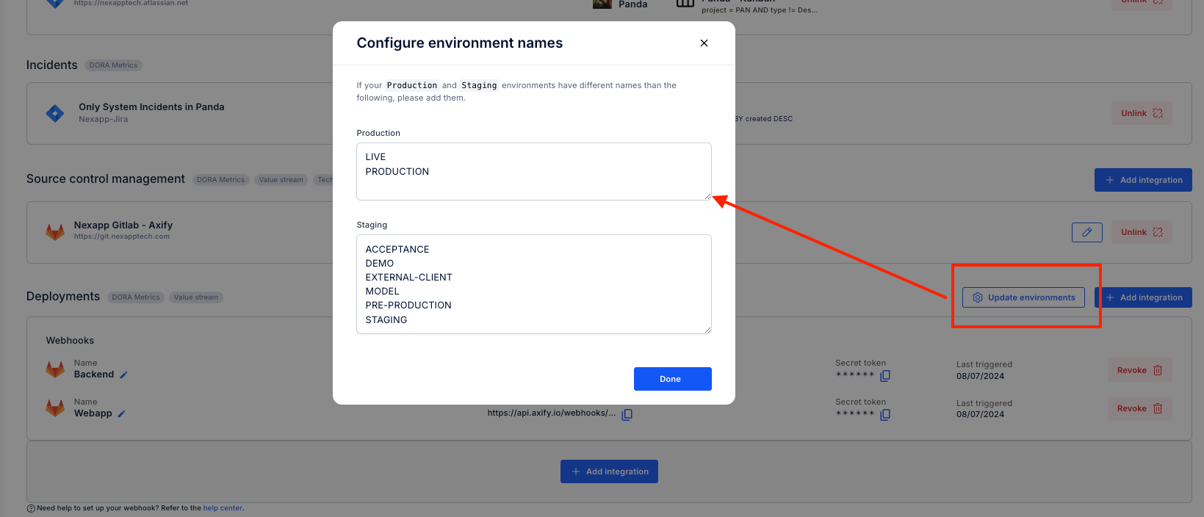This screenshot has height=517, width=1204.
Task: Click the Done button in dialog
Action: 672,379
